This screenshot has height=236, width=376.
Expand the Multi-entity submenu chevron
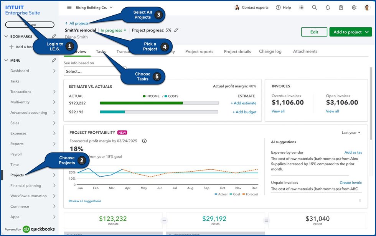54,102
